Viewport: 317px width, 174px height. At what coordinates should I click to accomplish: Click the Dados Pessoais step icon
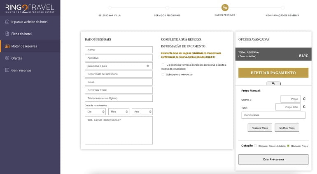coord(225,7)
